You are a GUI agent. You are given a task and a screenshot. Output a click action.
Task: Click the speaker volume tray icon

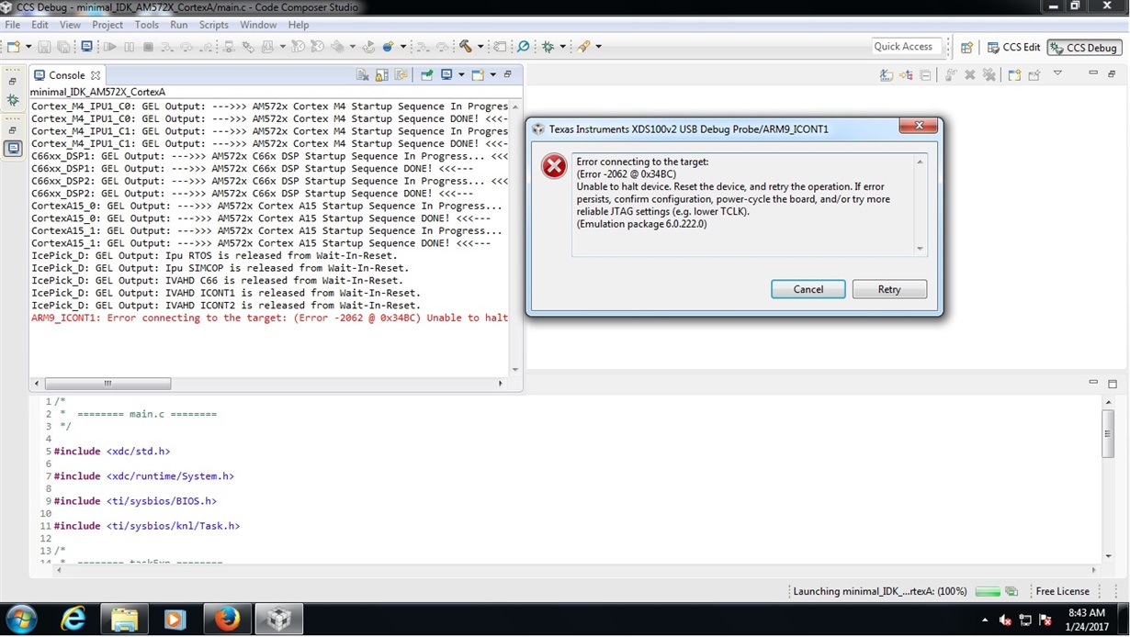(x=1005, y=620)
